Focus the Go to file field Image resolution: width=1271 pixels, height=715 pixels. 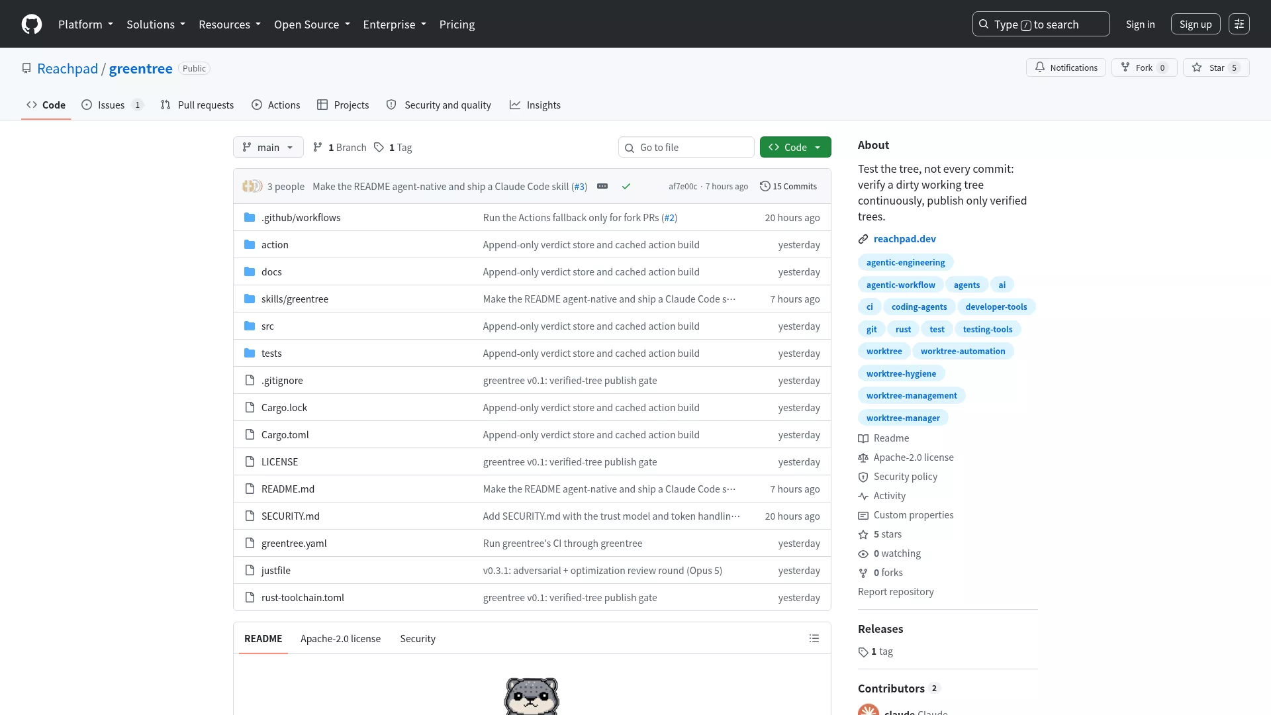[686, 147]
